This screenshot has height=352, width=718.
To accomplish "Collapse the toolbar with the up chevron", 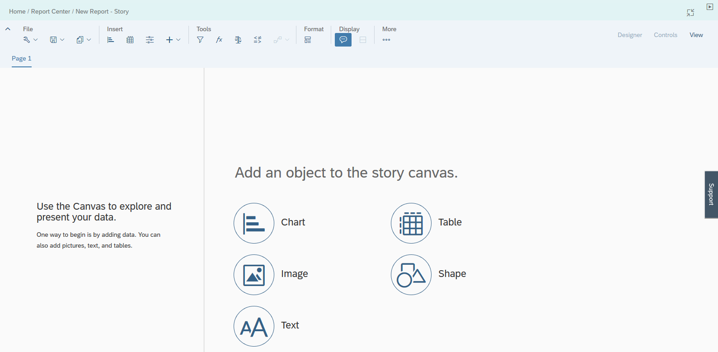I will point(8,29).
